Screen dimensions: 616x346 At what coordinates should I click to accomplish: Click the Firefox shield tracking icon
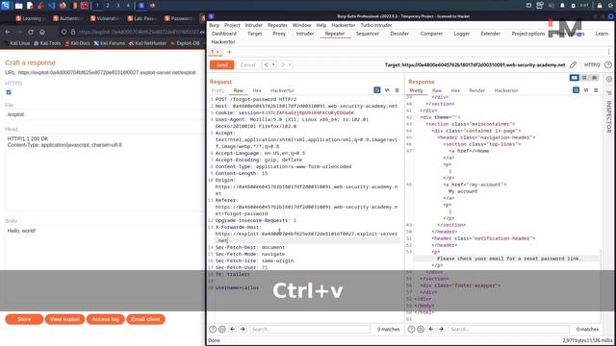64,32
